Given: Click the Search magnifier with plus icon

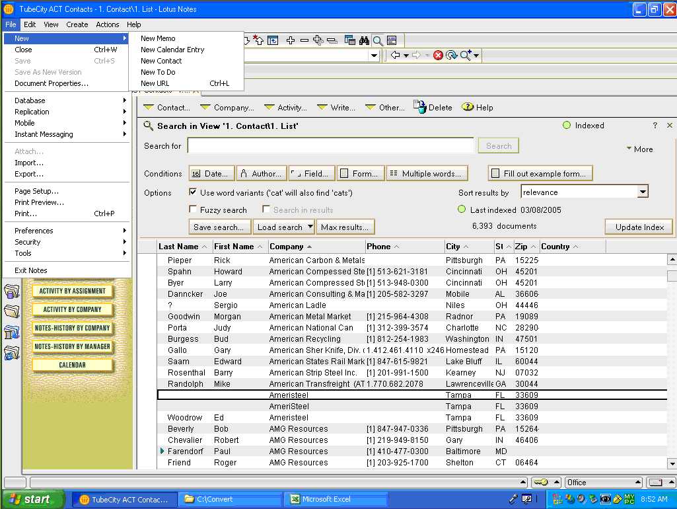Looking at the screenshot, I should coord(466,55).
